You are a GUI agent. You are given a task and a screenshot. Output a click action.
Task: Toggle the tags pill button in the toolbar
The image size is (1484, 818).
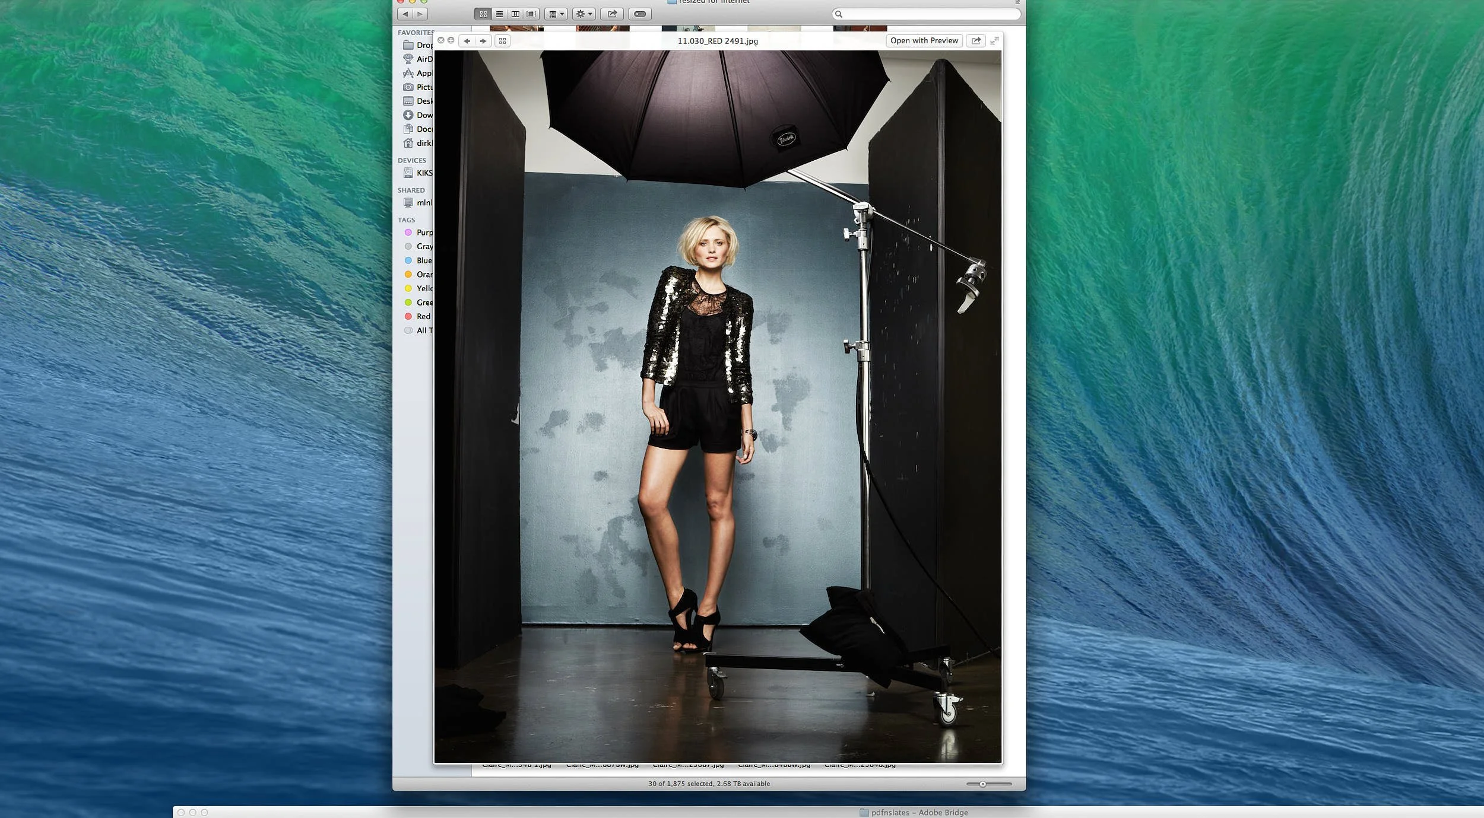click(640, 14)
